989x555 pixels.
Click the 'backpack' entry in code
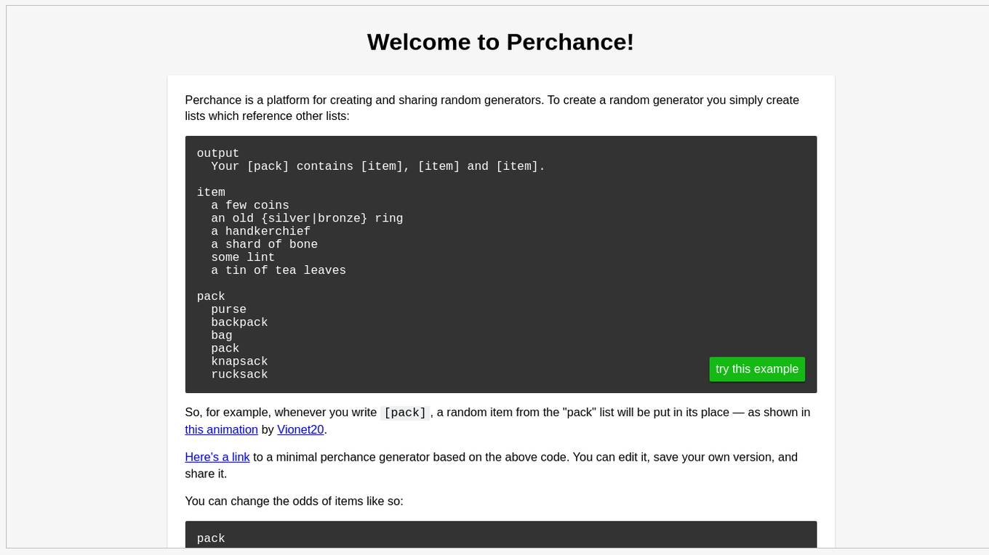(x=239, y=323)
